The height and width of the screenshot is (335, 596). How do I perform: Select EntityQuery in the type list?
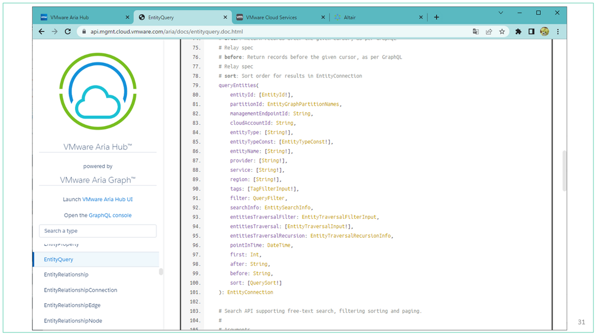96,260
